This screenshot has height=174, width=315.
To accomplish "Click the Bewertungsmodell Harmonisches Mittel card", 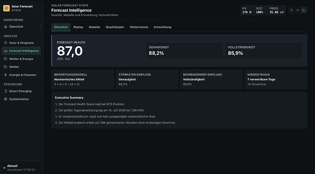I will (83, 79).
